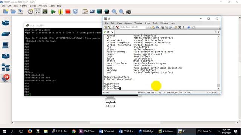
Task: Reload all devices icon in GNS3 toolbar
Action: 75,12
